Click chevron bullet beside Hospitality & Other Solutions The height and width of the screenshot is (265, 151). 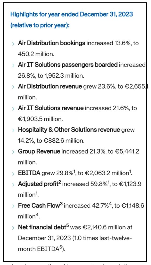(x=13, y=130)
